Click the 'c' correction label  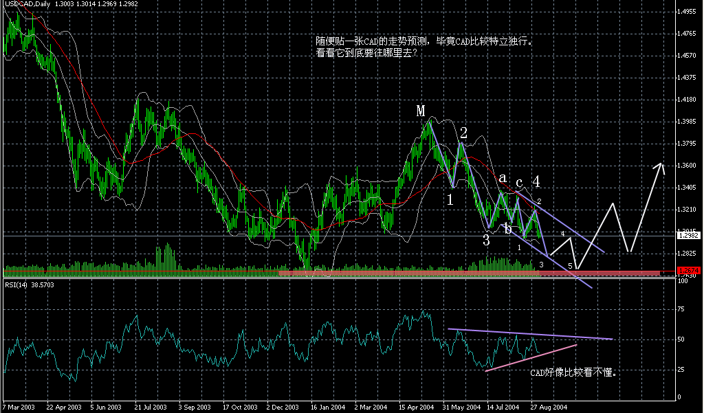(x=520, y=182)
